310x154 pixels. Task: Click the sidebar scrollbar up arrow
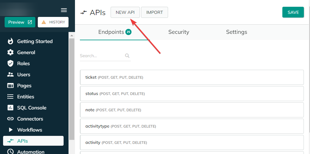tap(72, 36)
